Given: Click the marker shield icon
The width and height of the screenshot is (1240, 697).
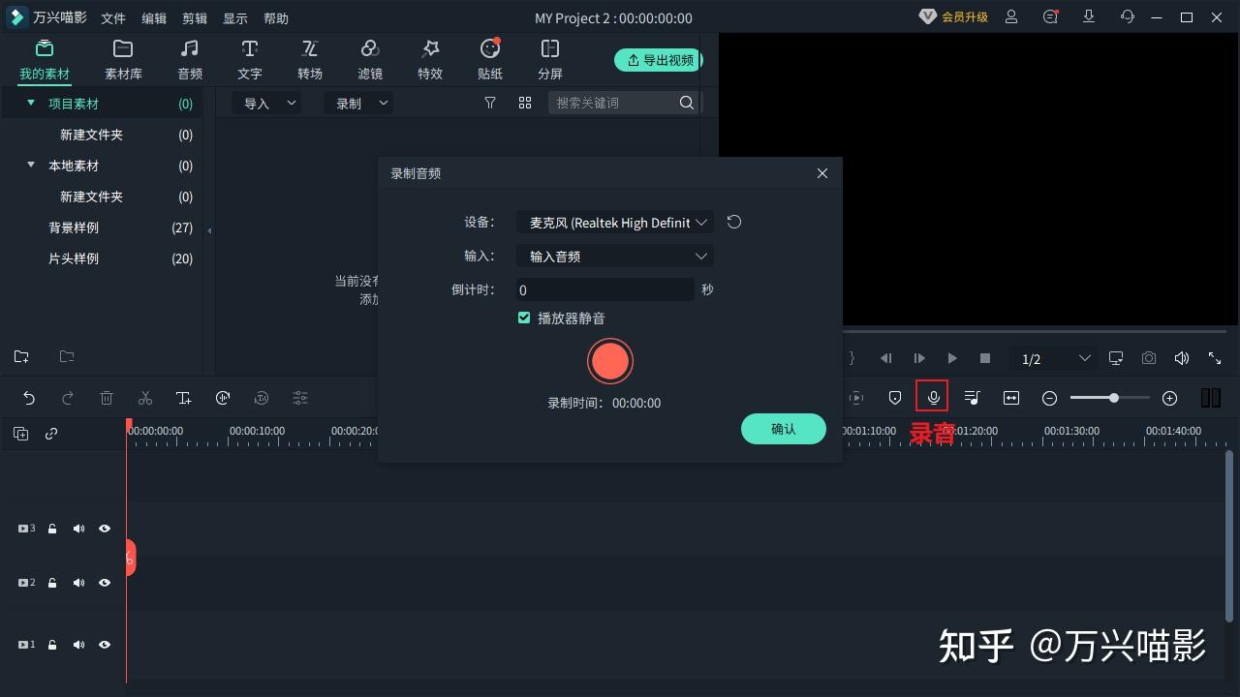Looking at the screenshot, I should tap(895, 398).
